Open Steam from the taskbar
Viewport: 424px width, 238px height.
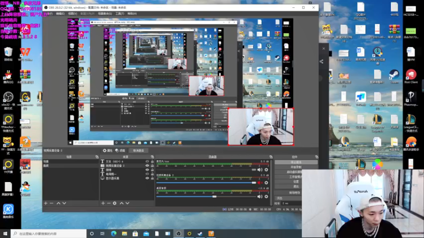[200, 234]
